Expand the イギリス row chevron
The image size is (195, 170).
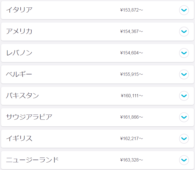184,139
